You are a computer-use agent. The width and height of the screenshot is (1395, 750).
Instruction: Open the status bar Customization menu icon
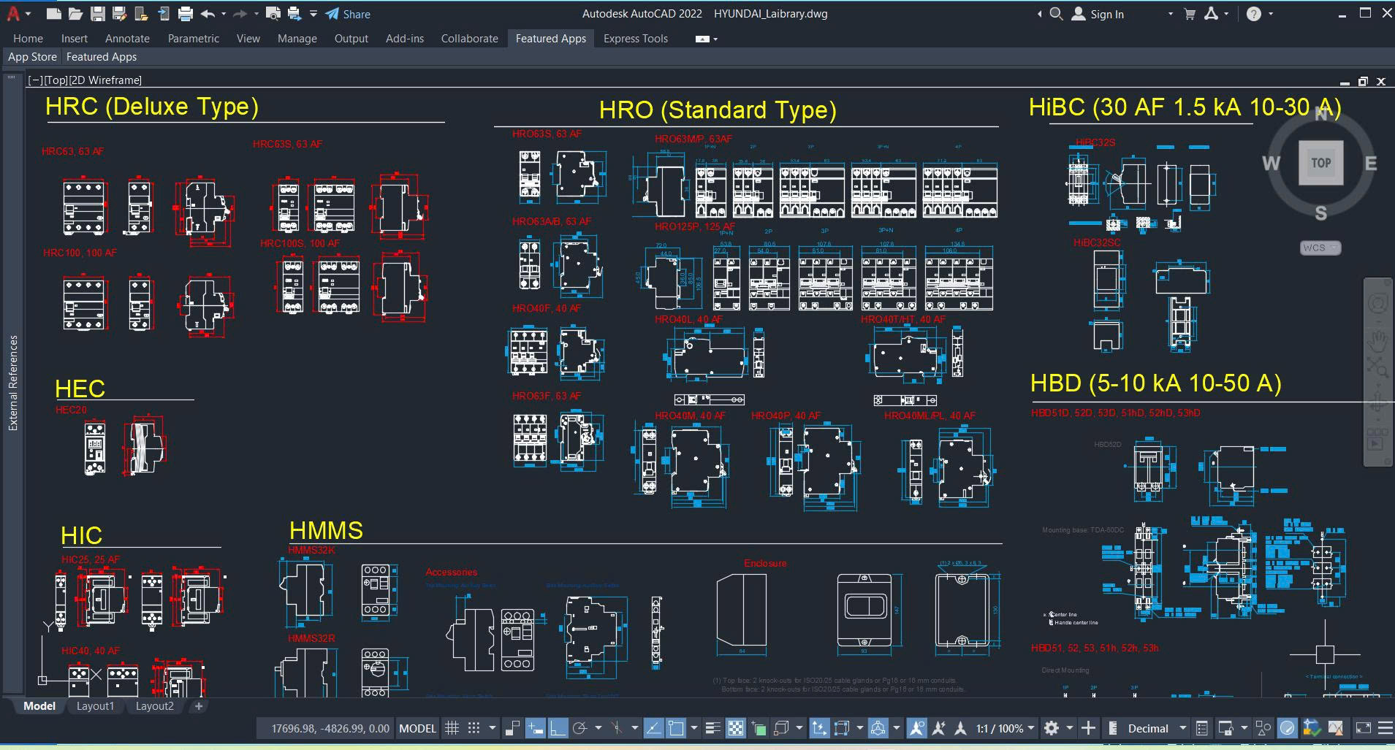1385,728
